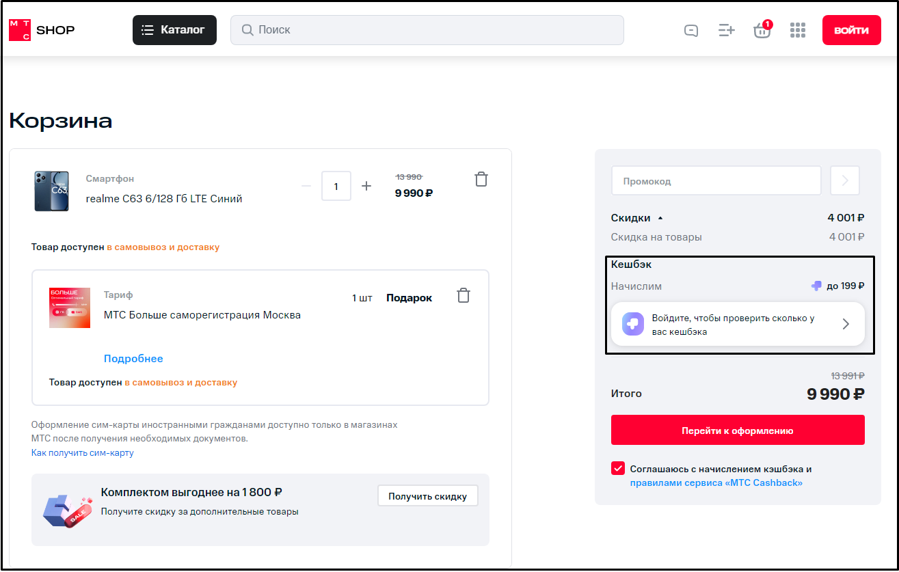Image resolution: width=899 pixels, height=572 pixels.
Task: Decrease realme C63 quantity with minus
Action: coord(306,186)
